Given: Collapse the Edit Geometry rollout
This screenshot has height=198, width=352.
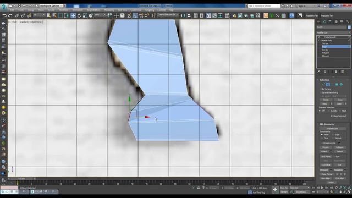Looking at the screenshot, I should [327, 124].
